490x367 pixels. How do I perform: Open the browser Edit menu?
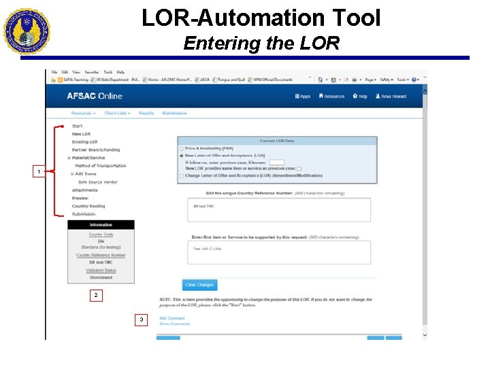(65, 72)
